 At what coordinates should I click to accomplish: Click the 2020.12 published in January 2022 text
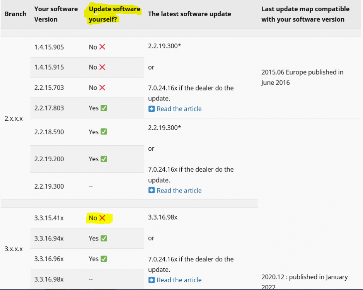pos(304,281)
